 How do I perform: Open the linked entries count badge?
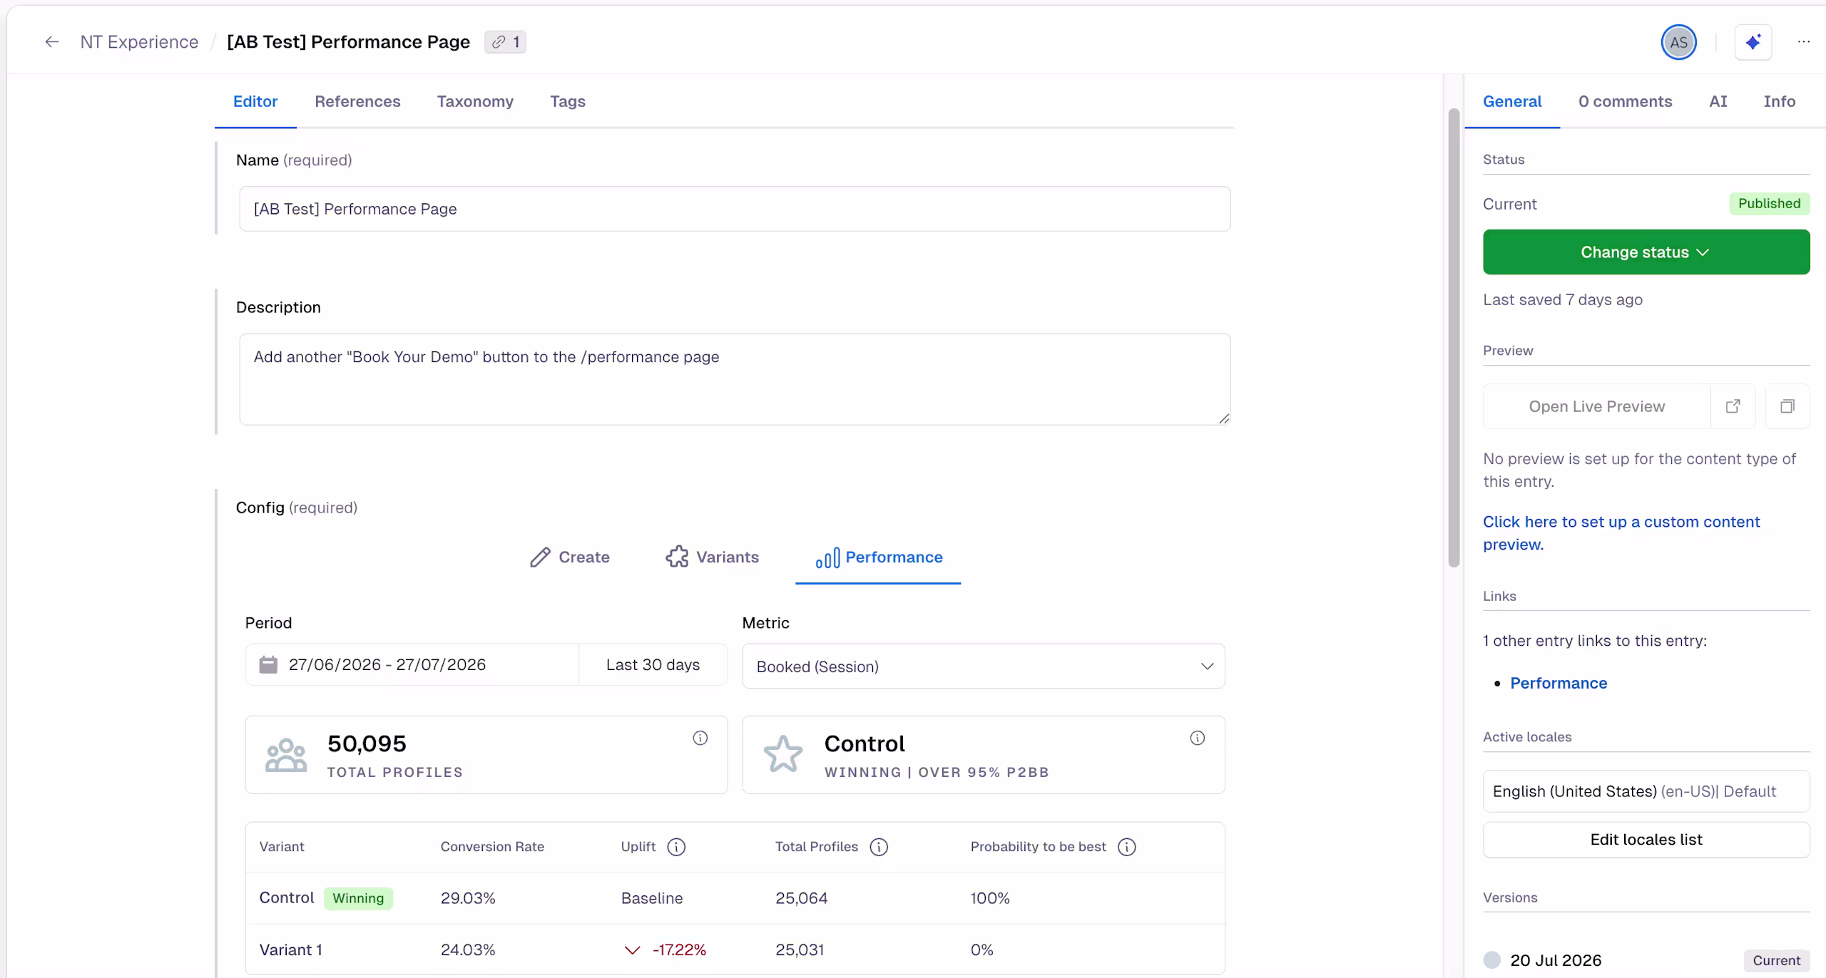(505, 42)
